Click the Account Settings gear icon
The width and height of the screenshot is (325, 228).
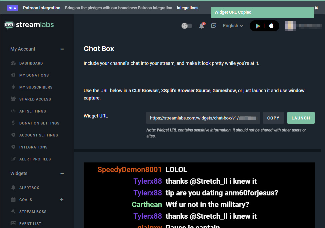click(x=13, y=135)
